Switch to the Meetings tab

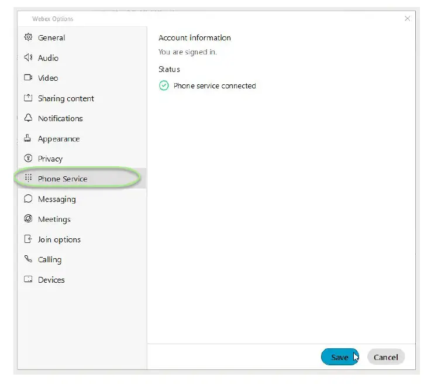[x=82, y=219]
